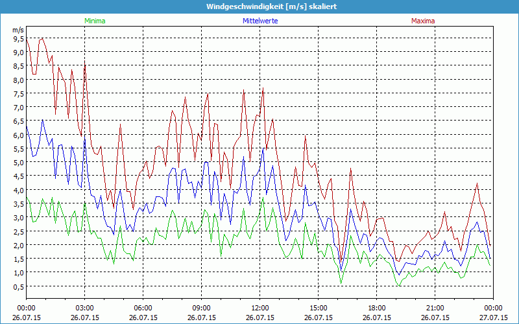Click the 21:00 time axis label
Screen dimensions: 519x324
(x=435, y=308)
